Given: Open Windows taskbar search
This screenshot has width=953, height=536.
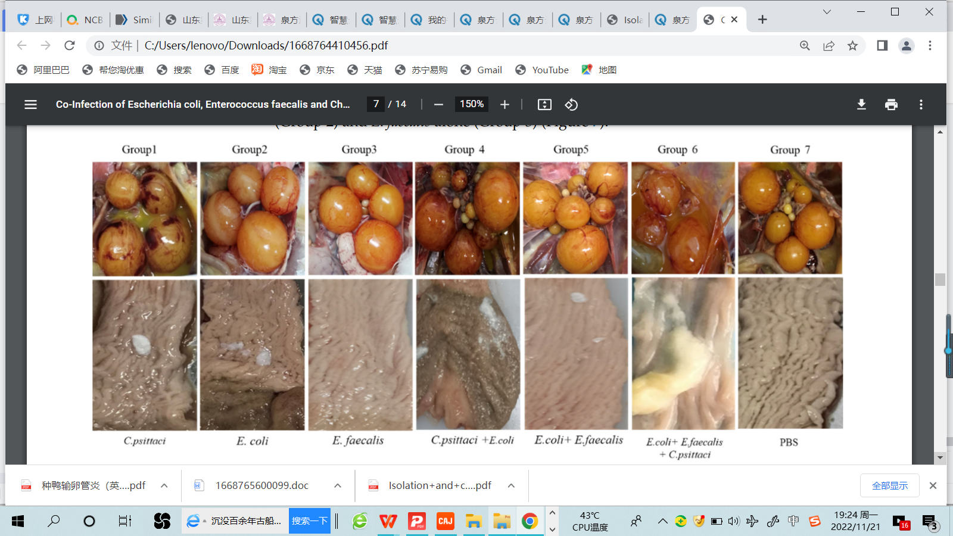Looking at the screenshot, I should tap(54, 521).
